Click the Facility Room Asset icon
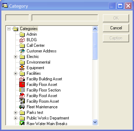134x131 pixels. 22,101
